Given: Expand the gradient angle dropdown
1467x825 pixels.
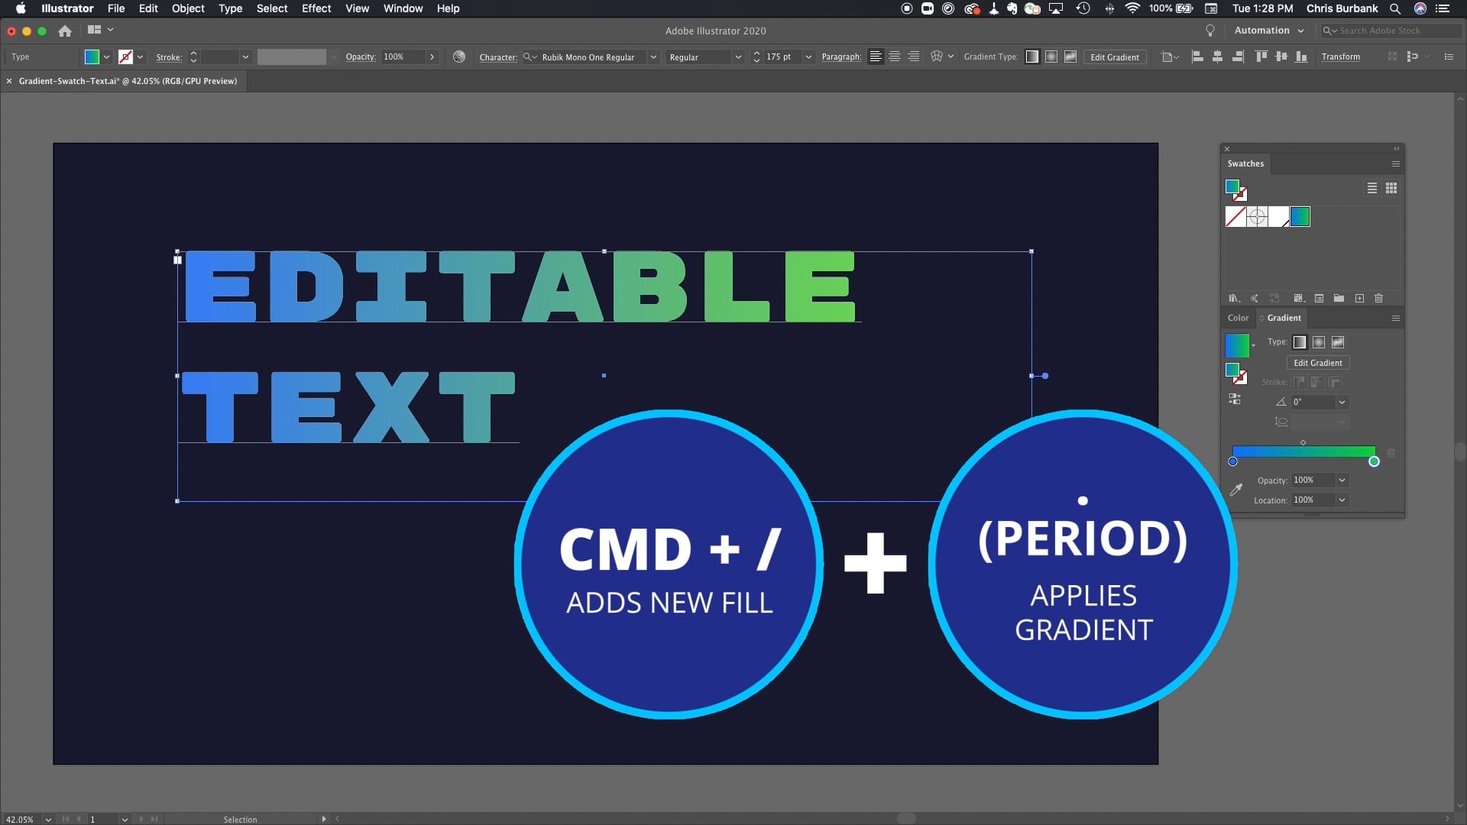Looking at the screenshot, I should [1342, 402].
